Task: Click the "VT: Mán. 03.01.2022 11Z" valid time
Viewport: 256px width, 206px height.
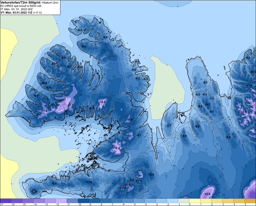Action: tap(16, 13)
